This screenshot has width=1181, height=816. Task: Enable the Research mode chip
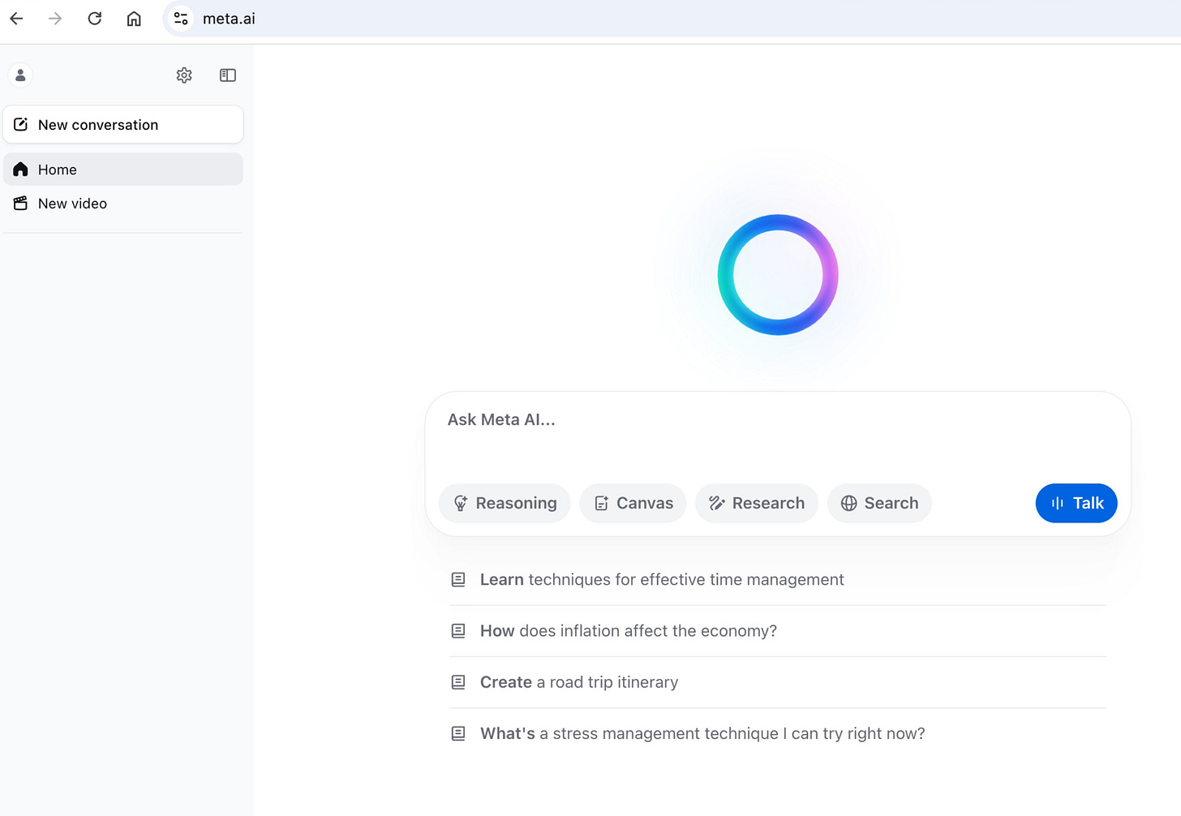[x=757, y=504]
